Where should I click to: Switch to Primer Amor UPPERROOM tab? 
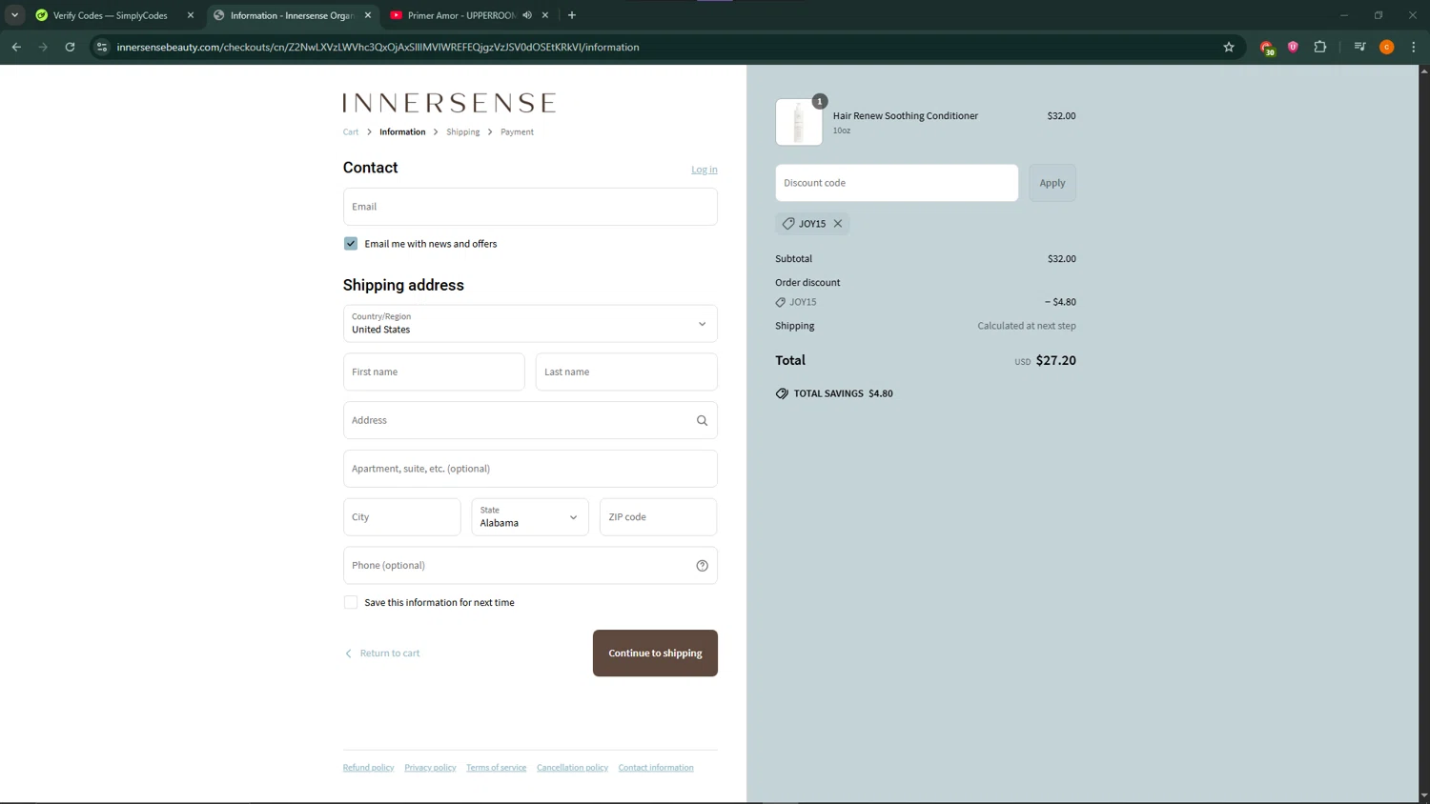tap(461, 15)
